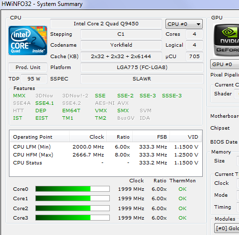Select the CPU Status row
The image size is (239, 235).
[106, 163]
